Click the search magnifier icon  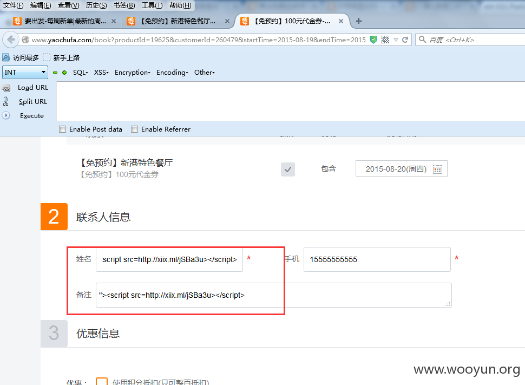(x=423, y=40)
